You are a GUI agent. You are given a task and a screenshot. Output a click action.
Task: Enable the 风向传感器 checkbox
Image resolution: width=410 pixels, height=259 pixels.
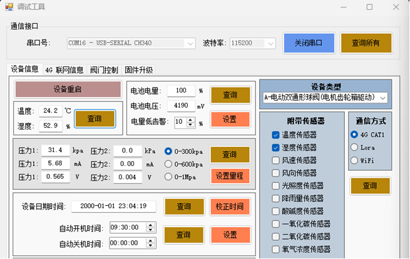point(275,173)
